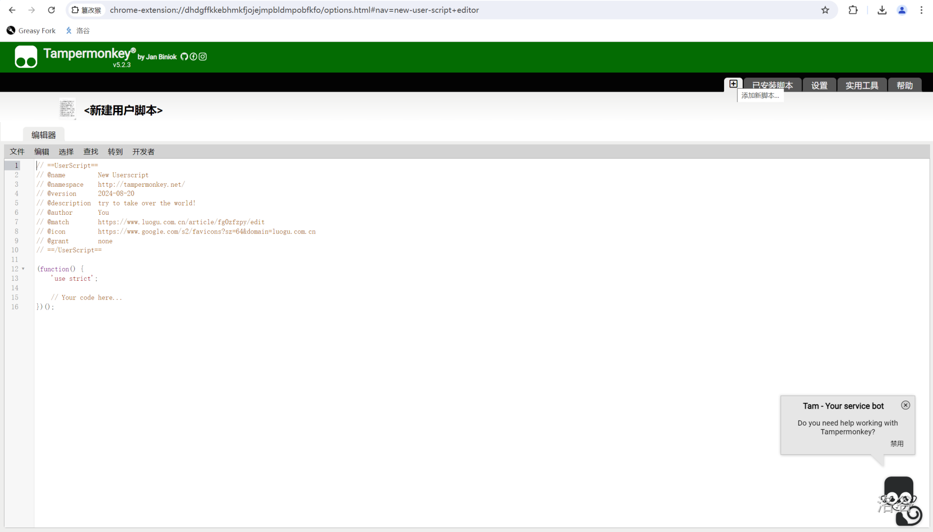The height and width of the screenshot is (532, 933).
Task: Close the Tam service bot popup
Action: [x=905, y=405]
